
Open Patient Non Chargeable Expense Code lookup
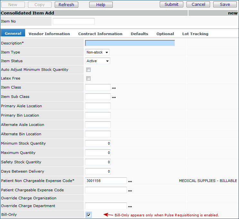point(130,181)
